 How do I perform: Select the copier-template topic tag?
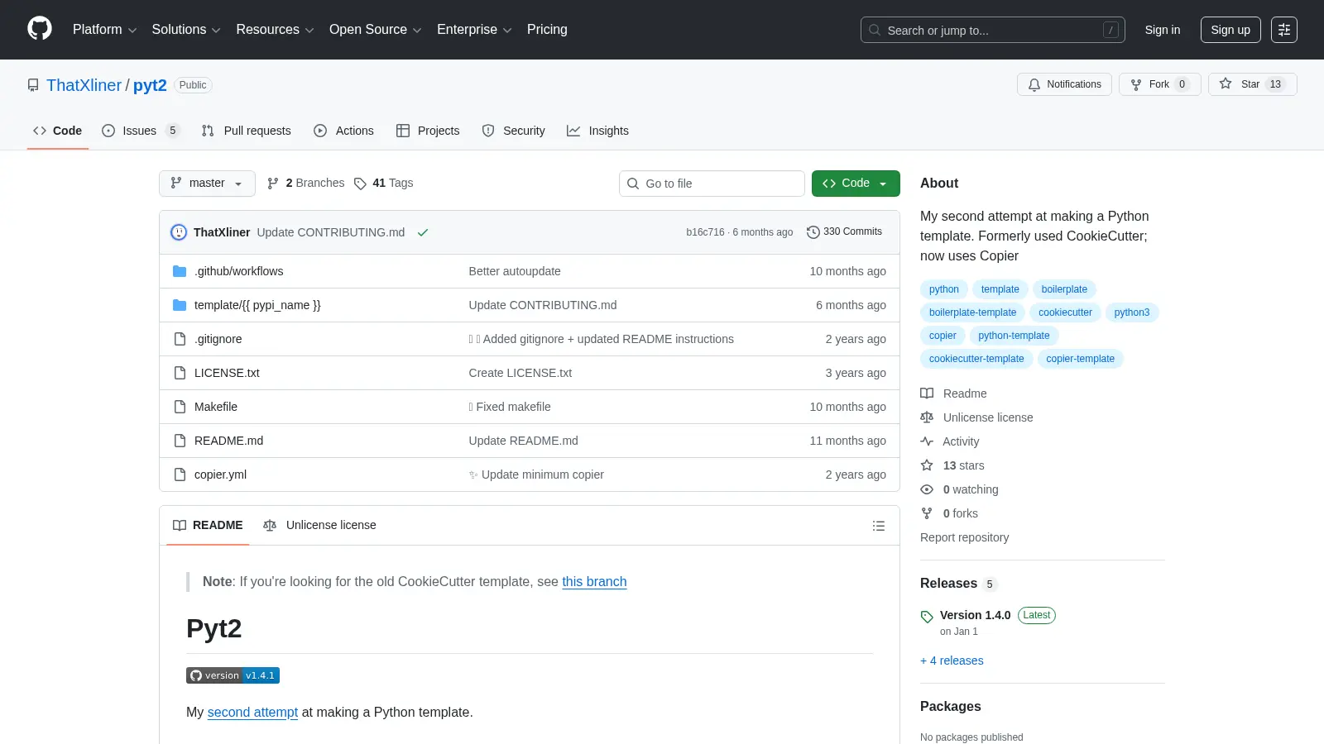1080,359
